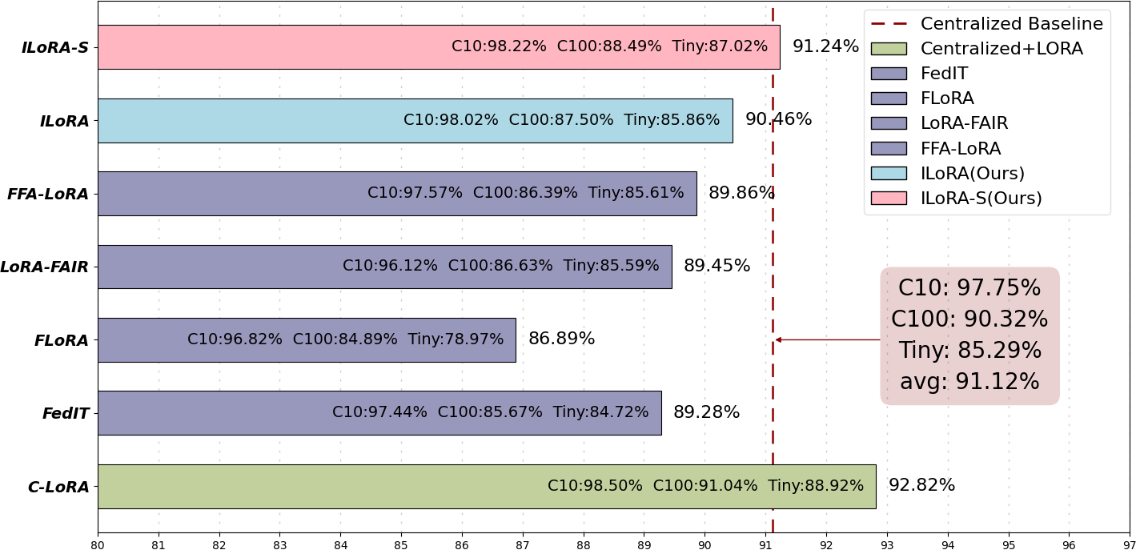
Task: Click the 91.24% value beside ILoRA-S
Action: coord(825,46)
